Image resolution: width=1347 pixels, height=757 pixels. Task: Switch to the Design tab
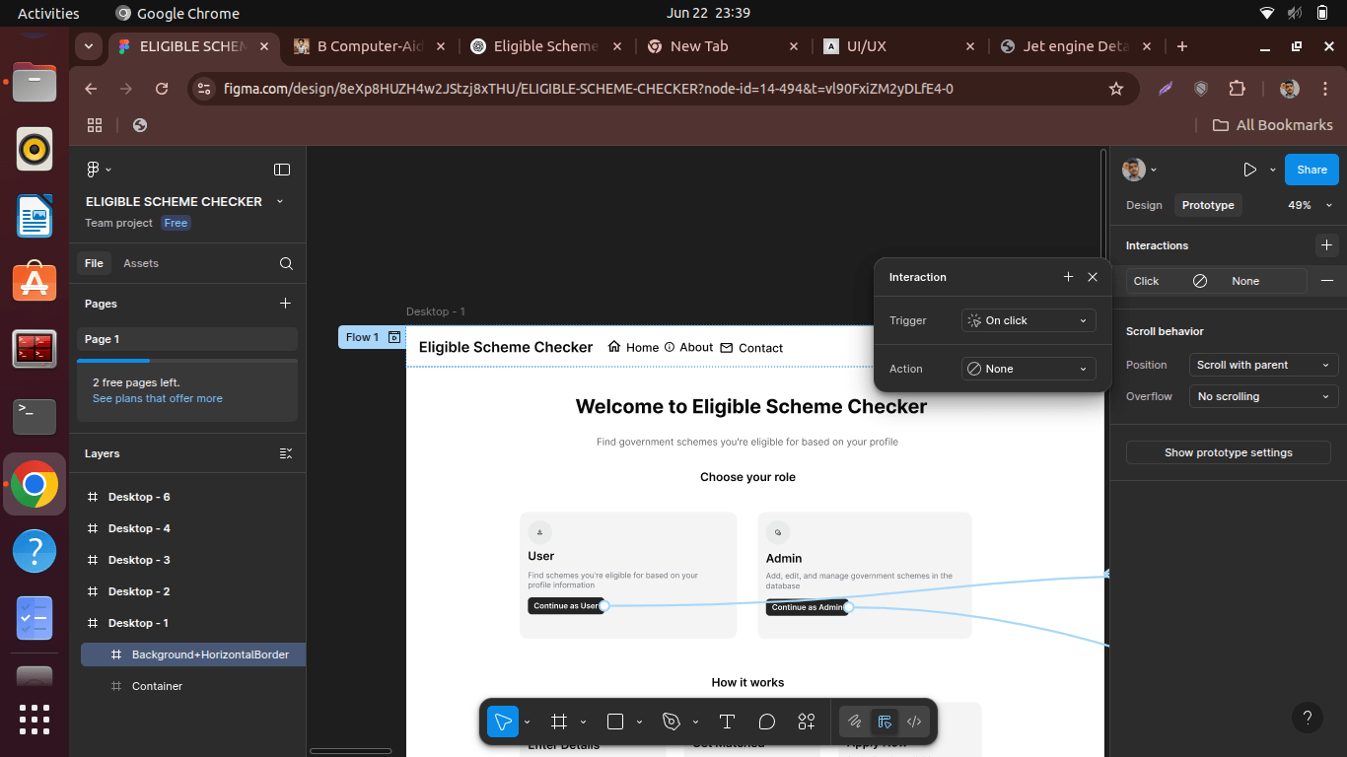pos(1144,205)
